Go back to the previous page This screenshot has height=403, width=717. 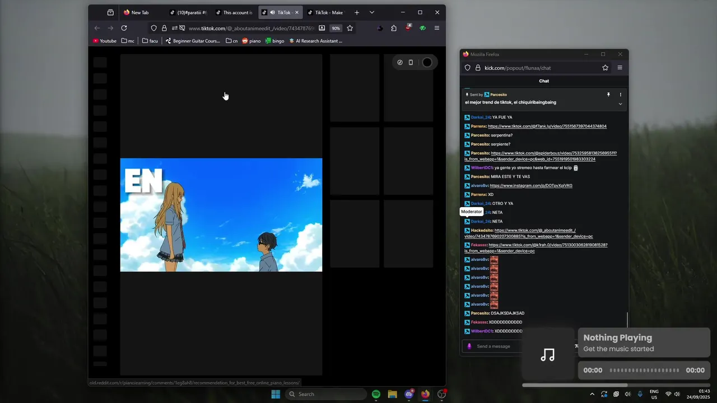pos(97,28)
